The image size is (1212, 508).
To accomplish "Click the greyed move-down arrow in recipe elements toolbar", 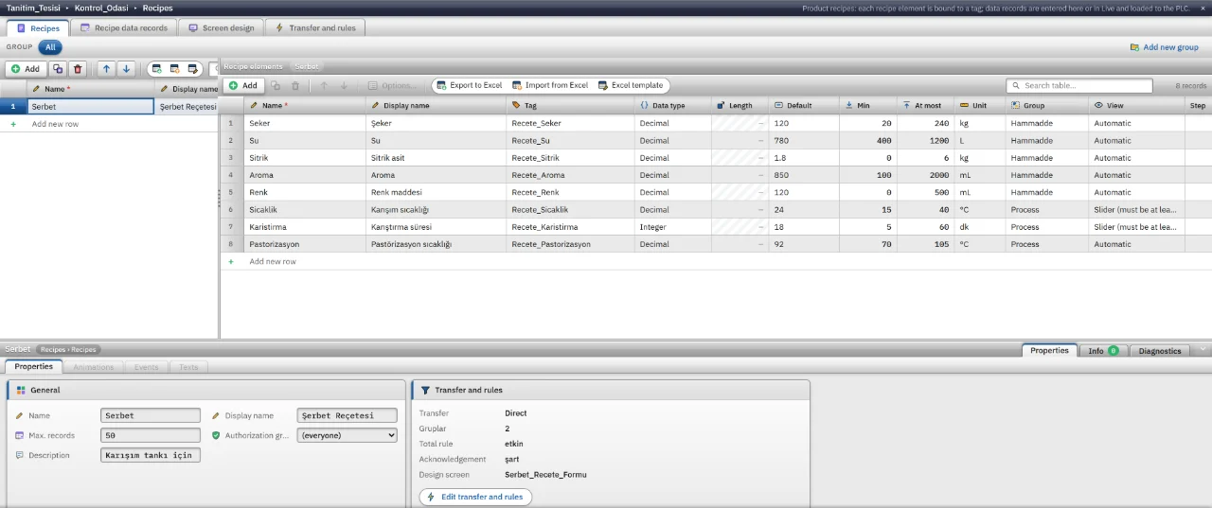I will (344, 85).
